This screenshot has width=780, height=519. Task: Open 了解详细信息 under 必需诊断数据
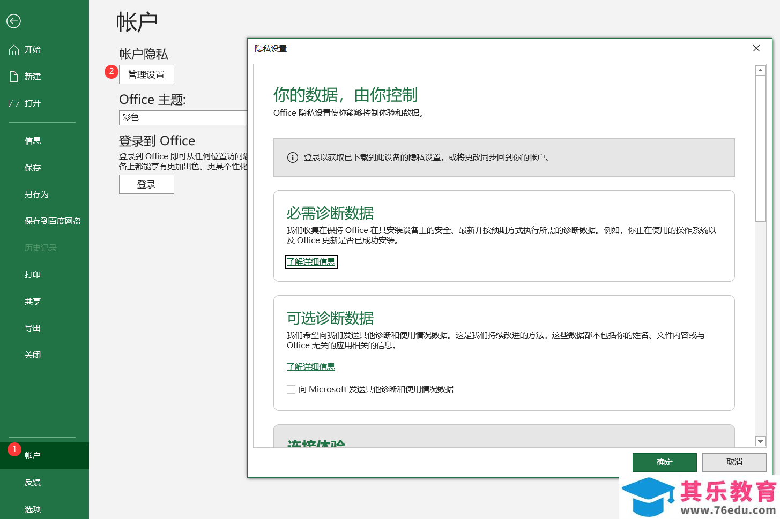[x=311, y=262]
